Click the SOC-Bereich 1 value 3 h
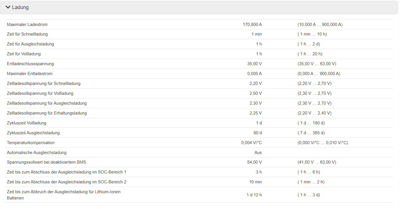The image size is (400, 209). pyautogui.click(x=259, y=172)
